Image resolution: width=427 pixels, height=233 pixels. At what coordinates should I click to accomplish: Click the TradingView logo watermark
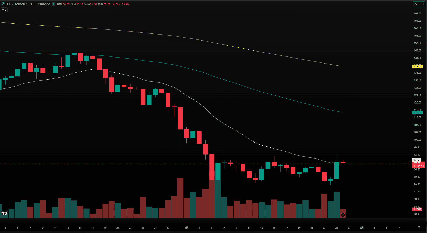coord(4,213)
